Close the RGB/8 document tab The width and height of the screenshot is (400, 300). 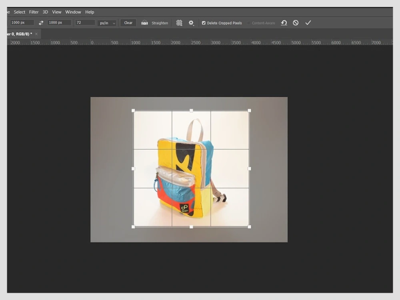pos(36,34)
